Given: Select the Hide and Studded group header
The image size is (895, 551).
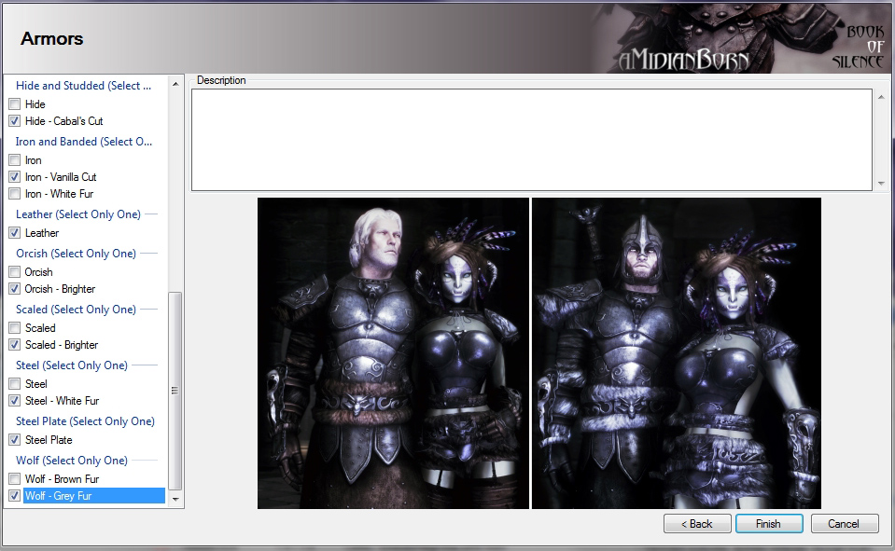Looking at the screenshot, I should point(84,86).
